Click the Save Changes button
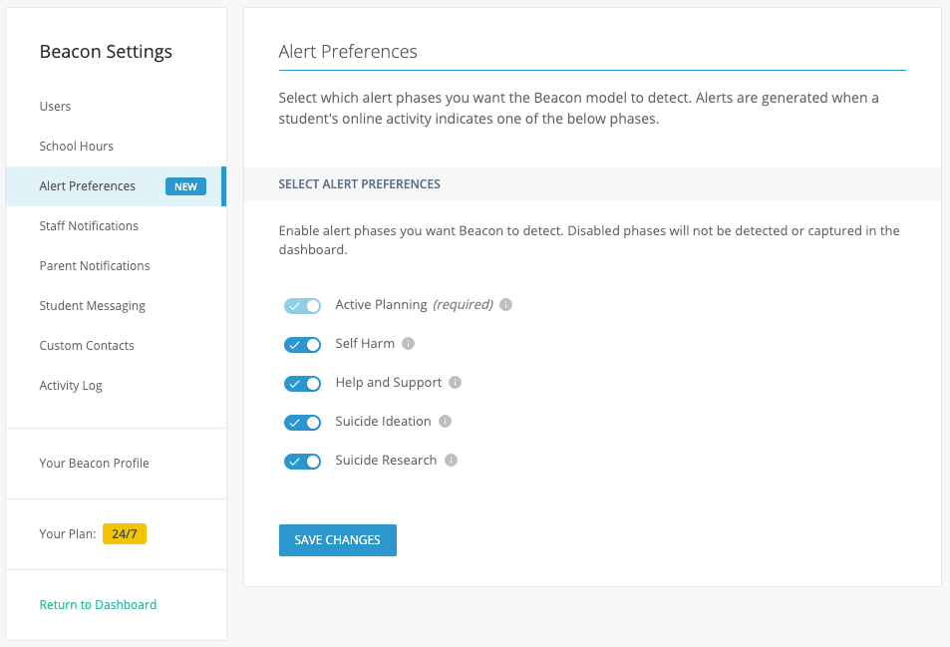Viewport: 950px width, 647px height. pos(338,539)
